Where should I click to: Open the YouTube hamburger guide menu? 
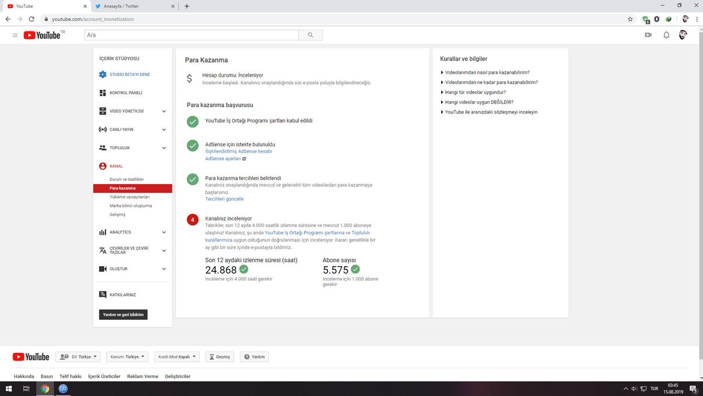coord(15,35)
